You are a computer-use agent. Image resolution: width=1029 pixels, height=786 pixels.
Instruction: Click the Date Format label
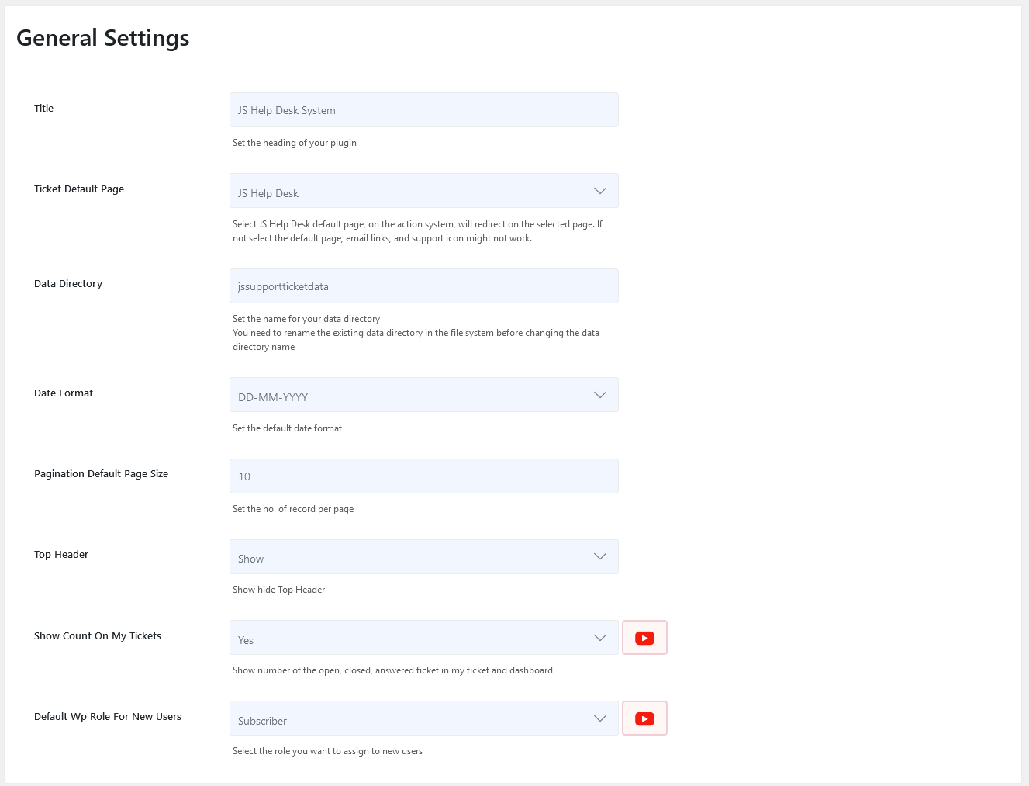pyautogui.click(x=64, y=393)
